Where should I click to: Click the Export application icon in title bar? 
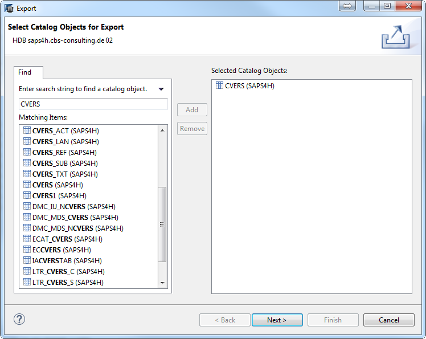coord(9,8)
